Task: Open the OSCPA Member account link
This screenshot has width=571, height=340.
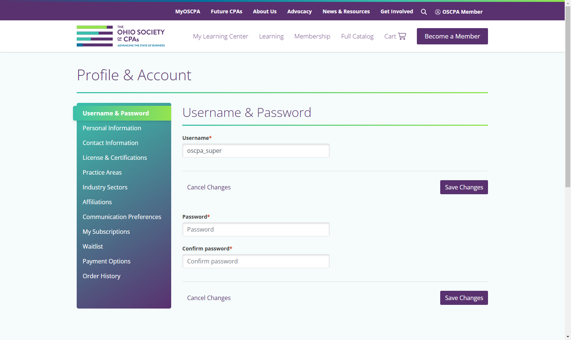Action: click(459, 12)
